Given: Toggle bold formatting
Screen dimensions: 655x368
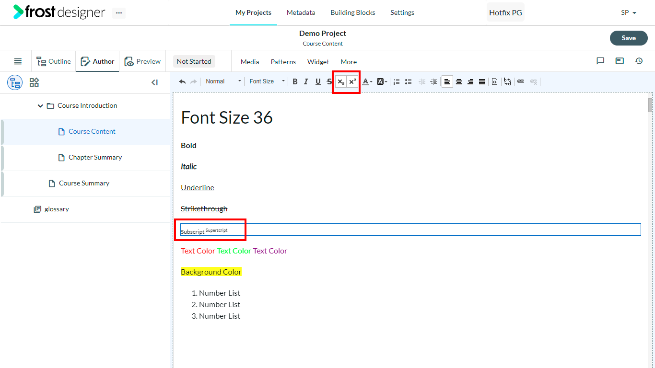Looking at the screenshot, I should pyautogui.click(x=295, y=81).
